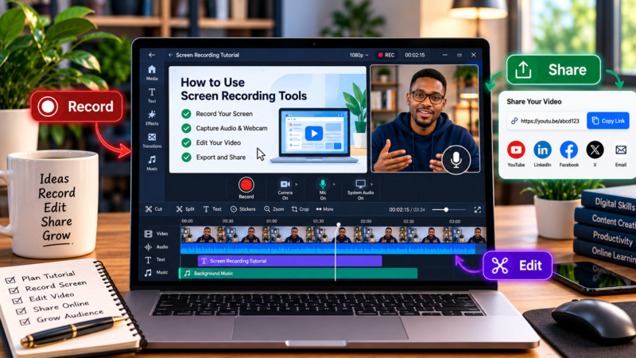Viewport: 636px width, 358px height.
Task: Select the Background Music clip
Action: pyautogui.click(x=298, y=274)
